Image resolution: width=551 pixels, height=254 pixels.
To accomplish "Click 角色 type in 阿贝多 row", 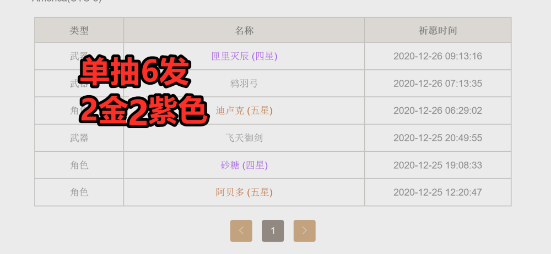I will (x=79, y=192).
